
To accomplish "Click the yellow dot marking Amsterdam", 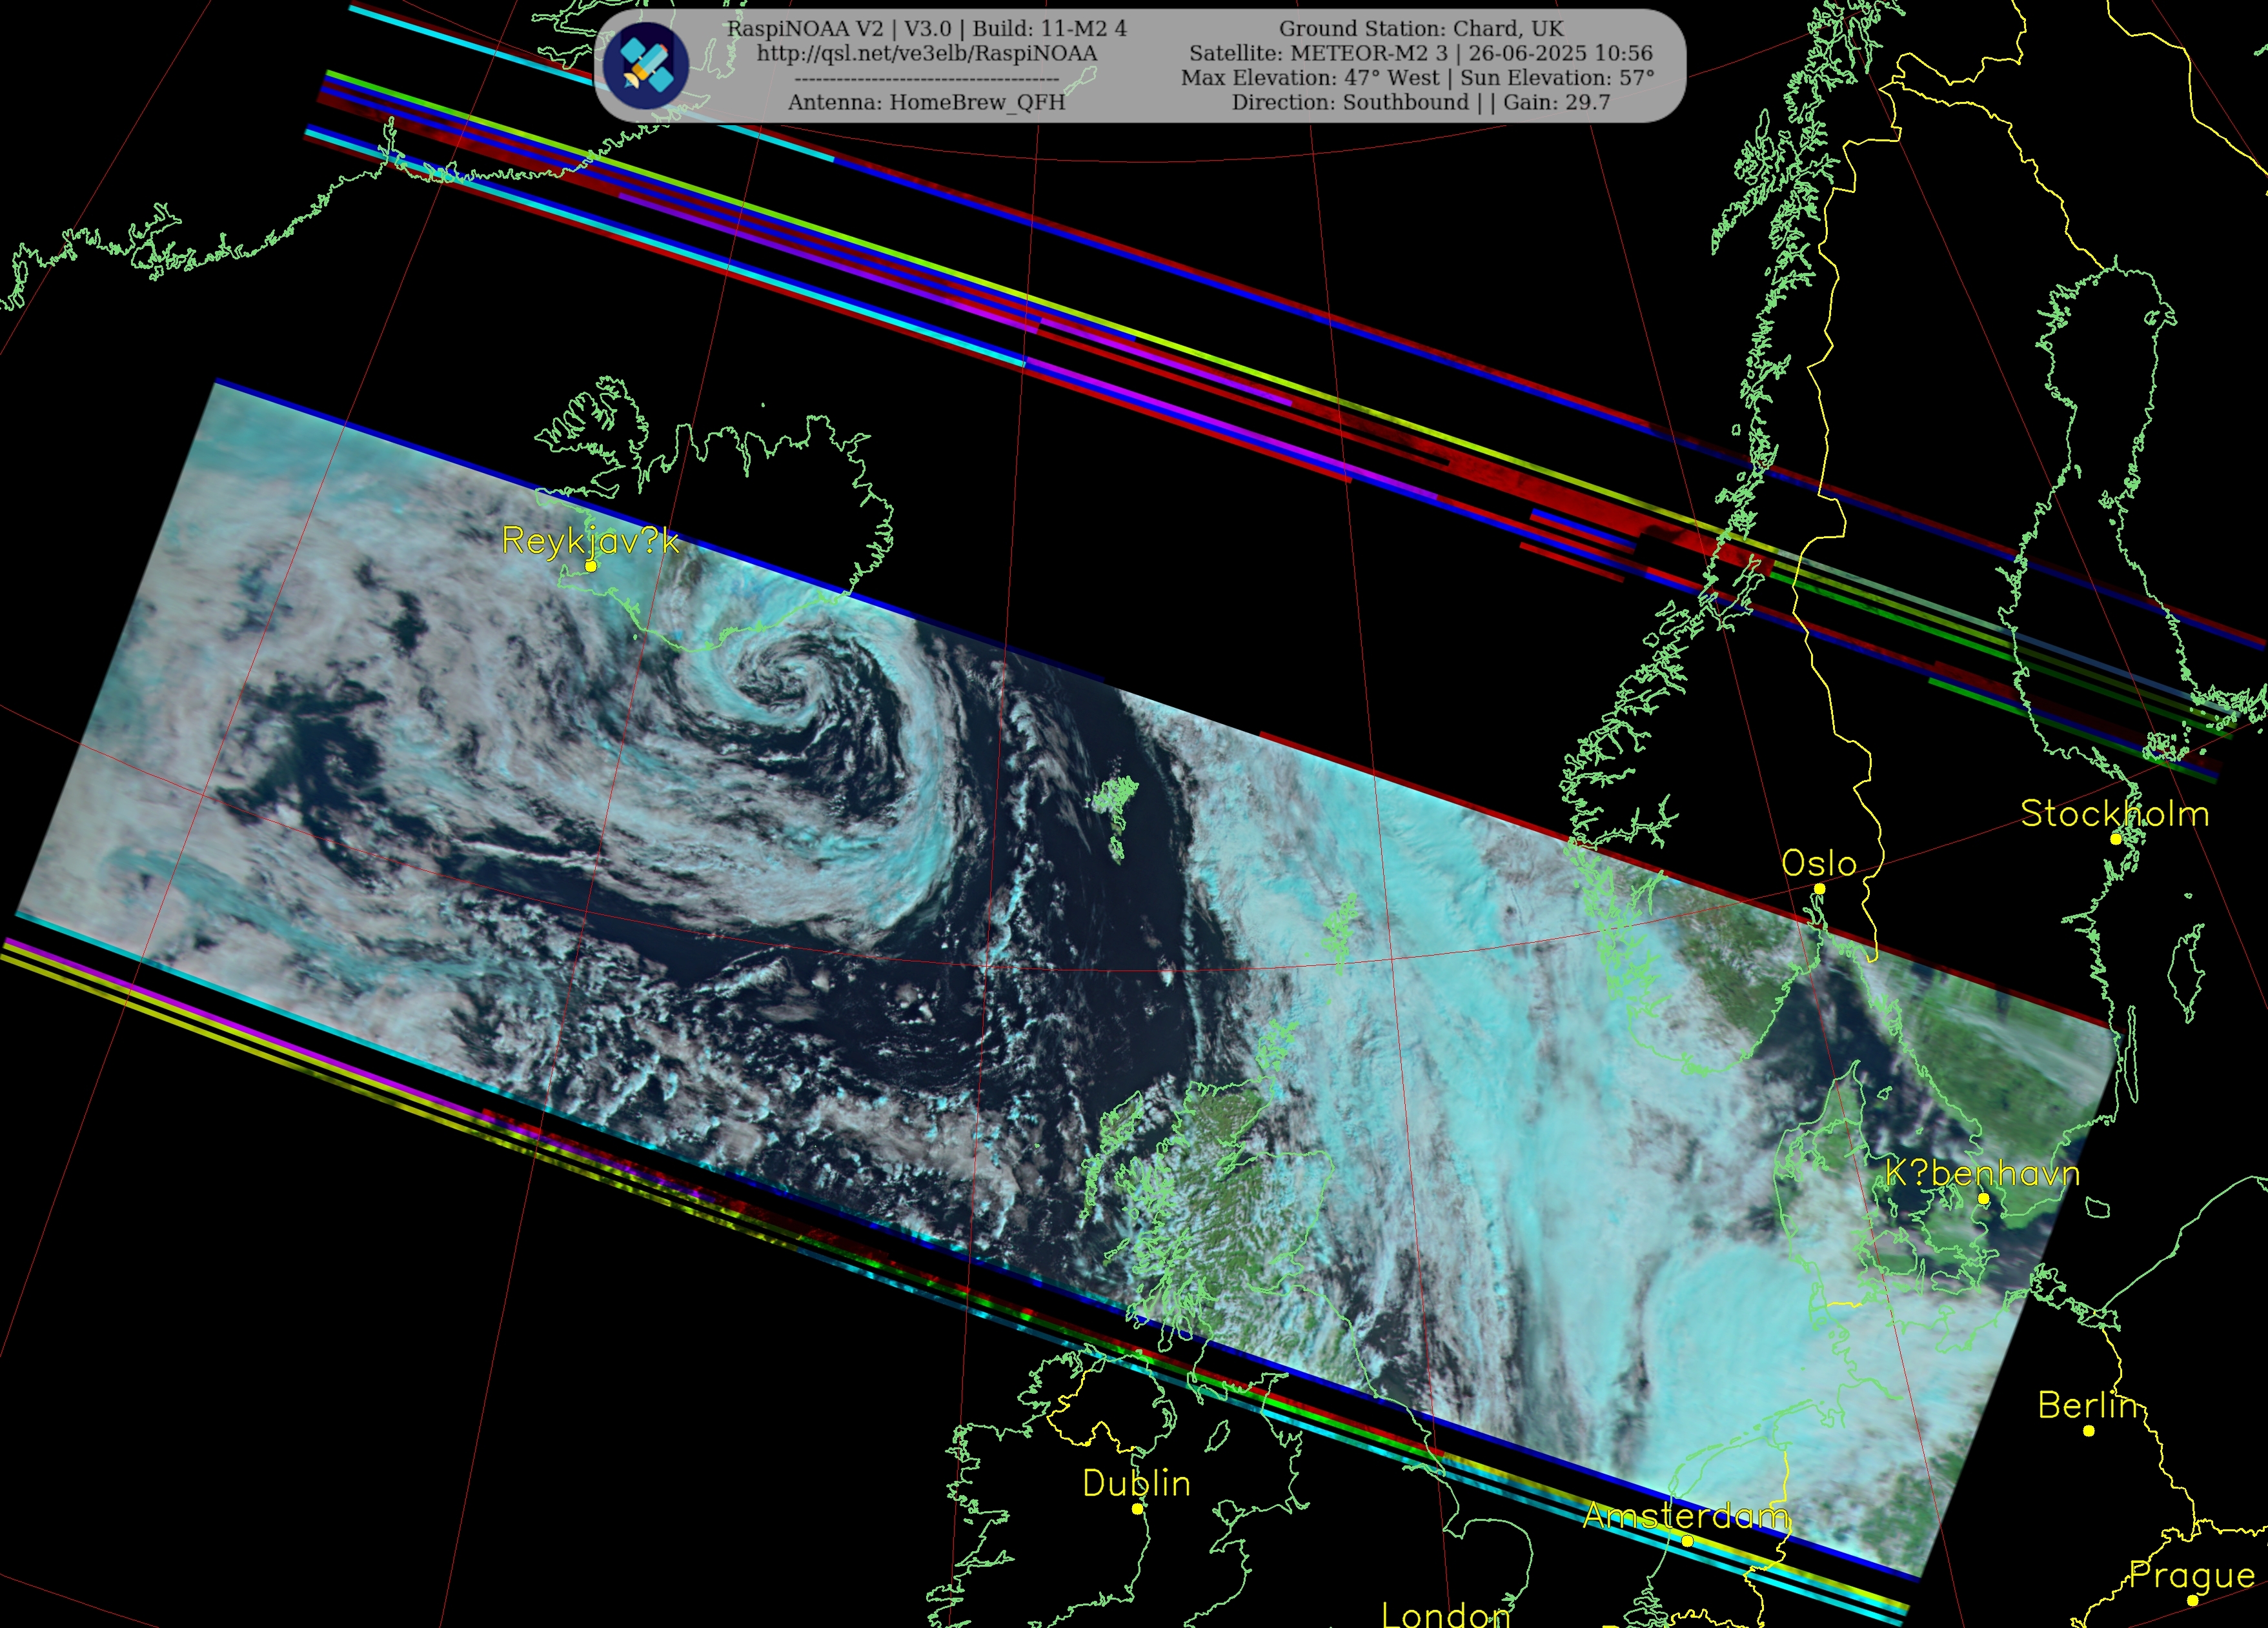I will point(1687,1541).
